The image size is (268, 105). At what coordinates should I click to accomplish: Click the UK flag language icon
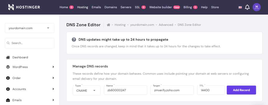pyautogui.click(x=240, y=7)
